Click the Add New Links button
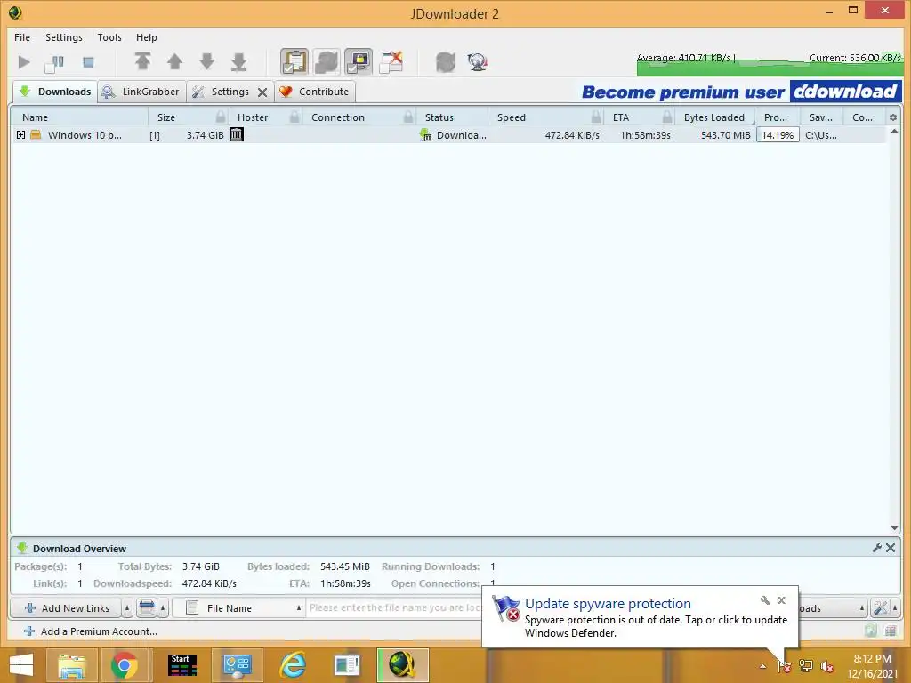This screenshot has width=911, height=683. point(67,608)
